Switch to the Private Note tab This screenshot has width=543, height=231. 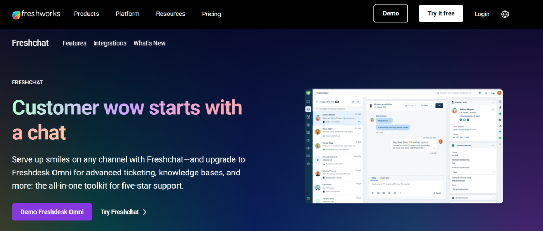(x=384, y=178)
